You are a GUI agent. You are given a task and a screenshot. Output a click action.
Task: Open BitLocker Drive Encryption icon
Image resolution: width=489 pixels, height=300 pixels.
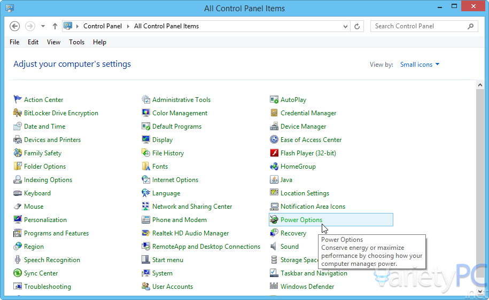click(x=18, y=113)
